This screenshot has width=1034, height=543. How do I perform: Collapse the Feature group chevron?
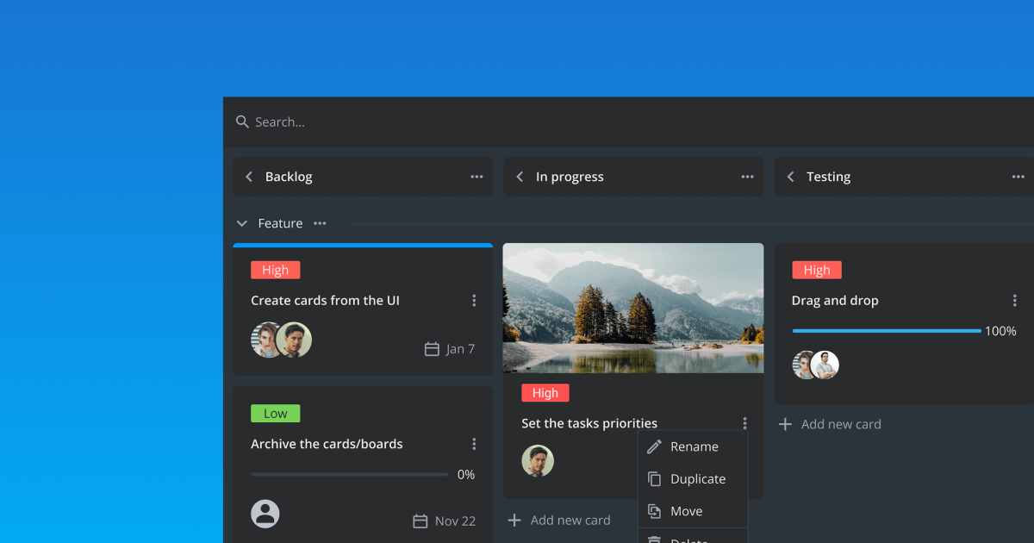pos(241,222)
